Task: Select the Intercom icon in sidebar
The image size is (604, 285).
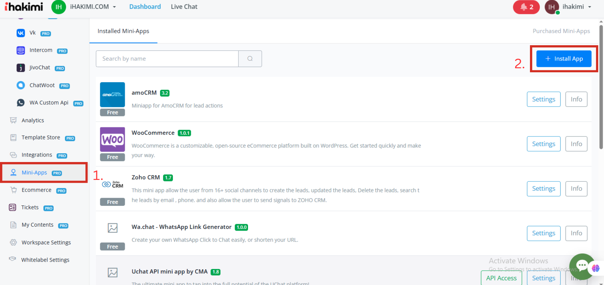Action: coord(21,50)
